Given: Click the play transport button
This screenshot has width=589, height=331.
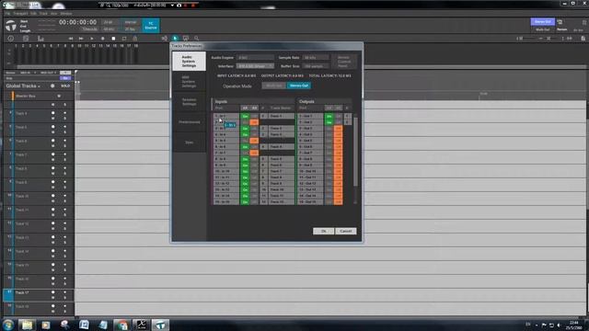Looking at the screenshot, I should pos(92,39).
